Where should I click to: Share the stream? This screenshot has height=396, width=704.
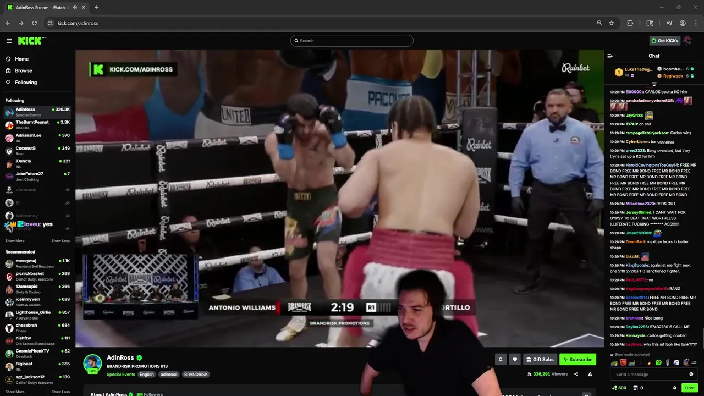pos(576,374)
